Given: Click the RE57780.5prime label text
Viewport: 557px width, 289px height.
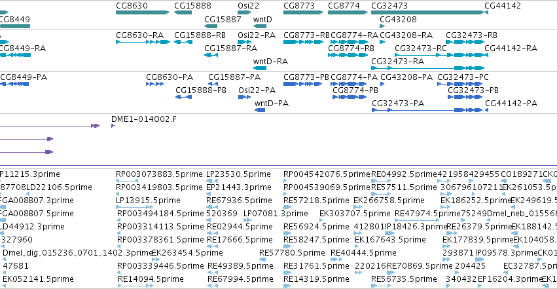Looking at the screenshot, I should pyautogui.click(x=292, y=253).
